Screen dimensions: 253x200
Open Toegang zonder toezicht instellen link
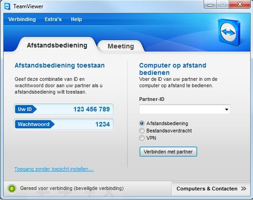point(54,169)
